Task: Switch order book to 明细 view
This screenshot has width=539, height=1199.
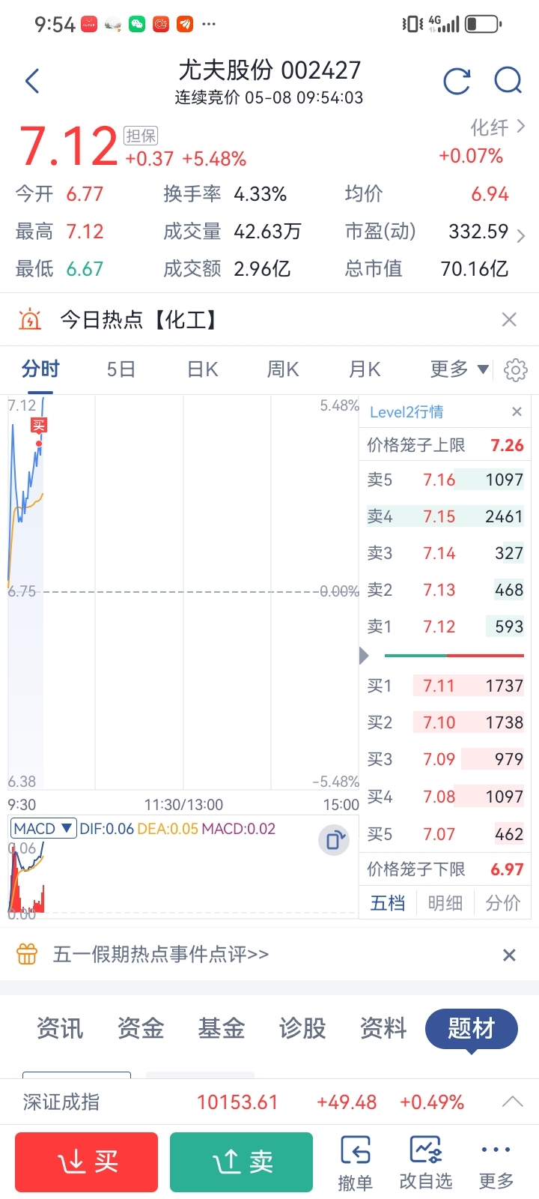Action: [445, 903]
